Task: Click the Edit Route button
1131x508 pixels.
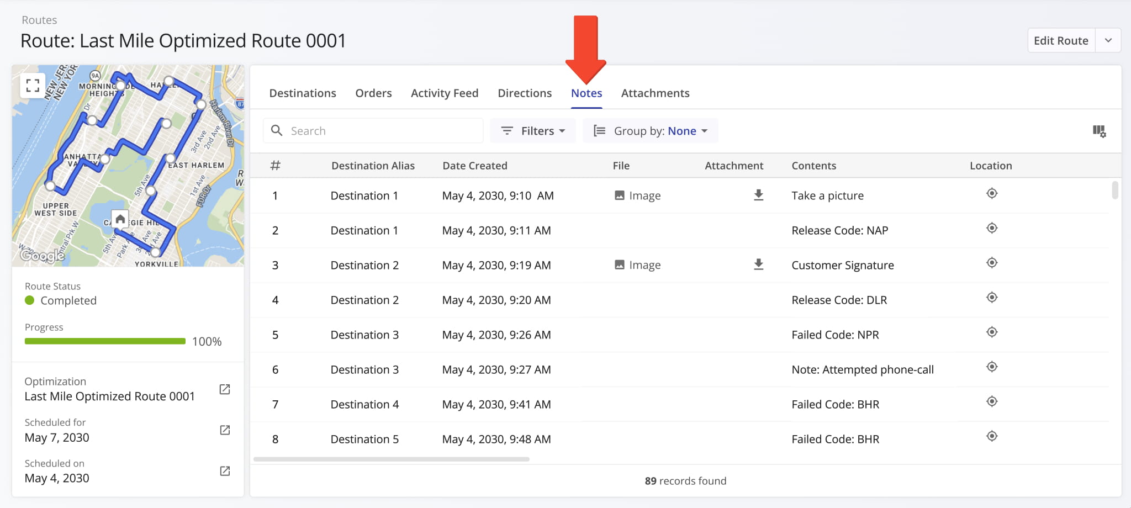Action: click(1060, 40)
